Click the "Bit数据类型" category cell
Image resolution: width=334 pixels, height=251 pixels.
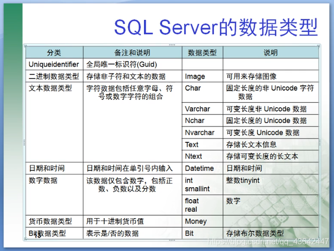[x=54, y=233]
